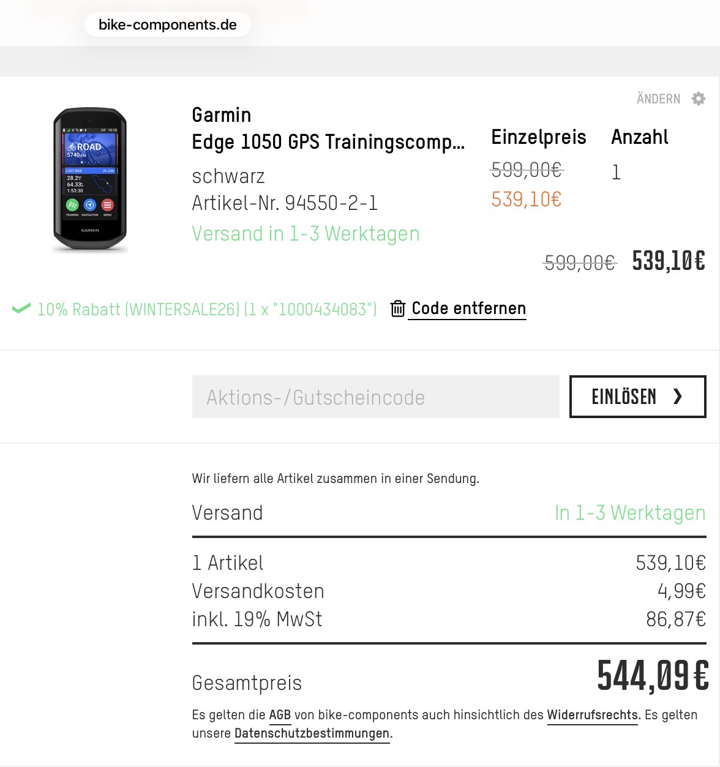Viewport: 720px width, 767px height.
Task: Open the Garmin Edge 1050 product thumbnail
Action: click(90, 180)
